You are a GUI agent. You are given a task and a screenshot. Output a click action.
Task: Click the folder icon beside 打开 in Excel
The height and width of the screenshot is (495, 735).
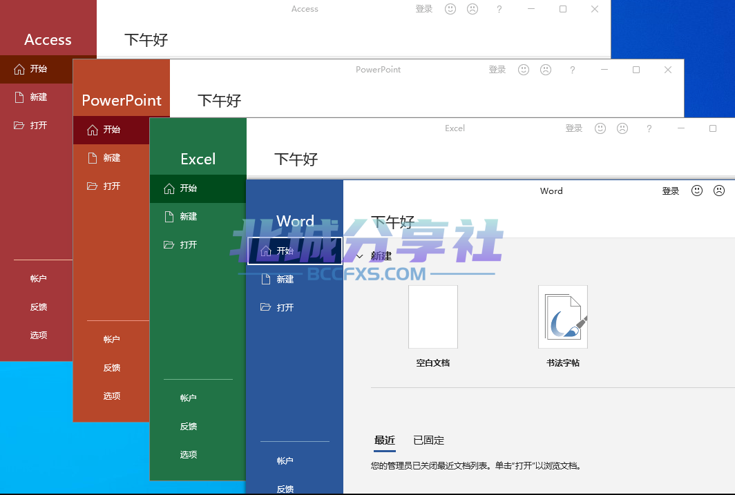coord(169,245)
